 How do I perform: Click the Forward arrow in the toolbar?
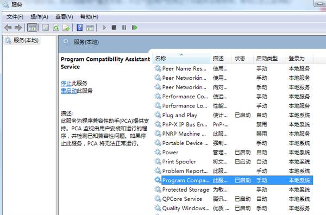click(18, 28)
